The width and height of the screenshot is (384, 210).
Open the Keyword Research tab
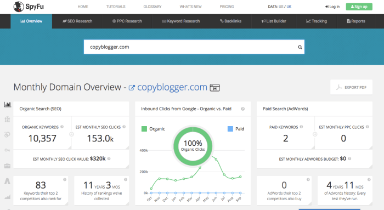180,21
